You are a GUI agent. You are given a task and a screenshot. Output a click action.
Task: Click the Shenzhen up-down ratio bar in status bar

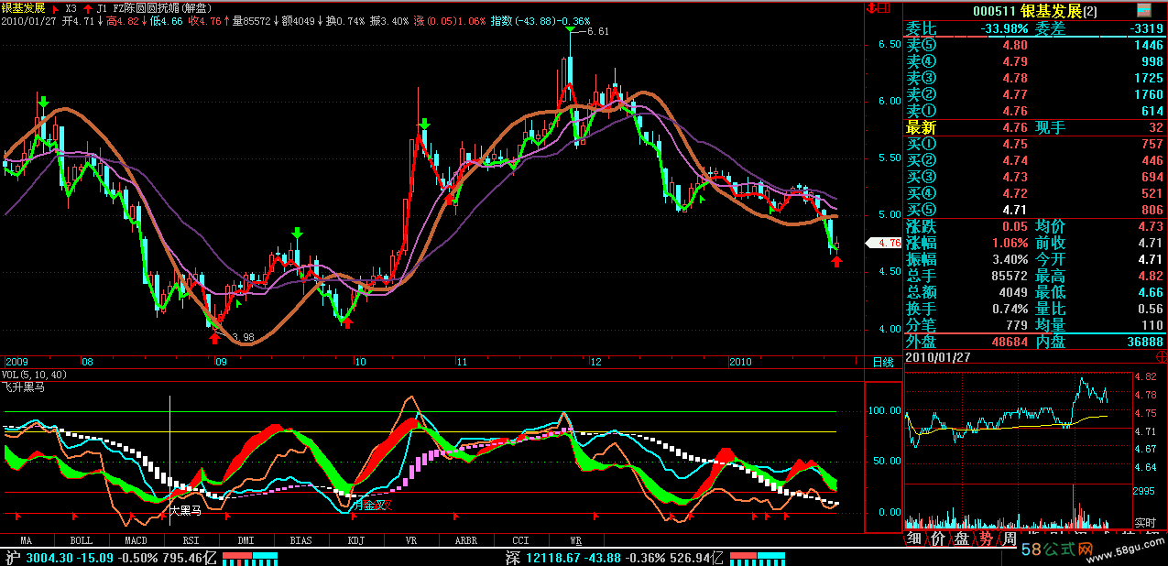758,557
